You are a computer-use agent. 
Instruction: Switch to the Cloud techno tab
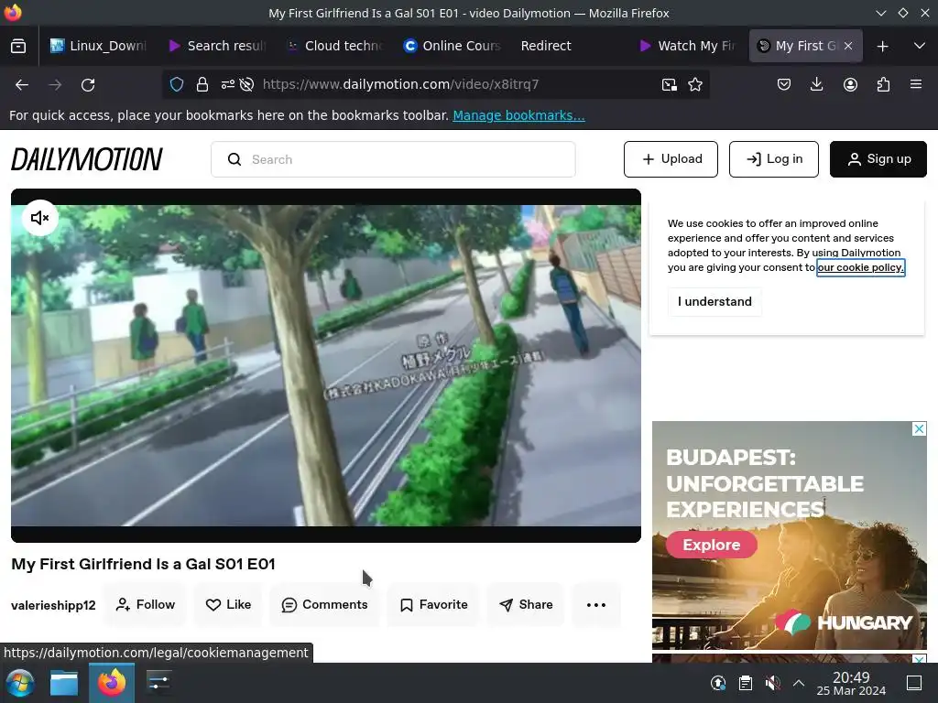[x=335, y=46]
